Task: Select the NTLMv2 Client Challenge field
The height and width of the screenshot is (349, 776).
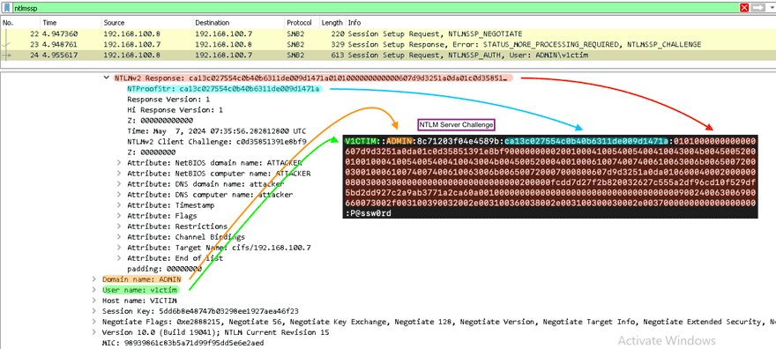Action: point(217,141)
